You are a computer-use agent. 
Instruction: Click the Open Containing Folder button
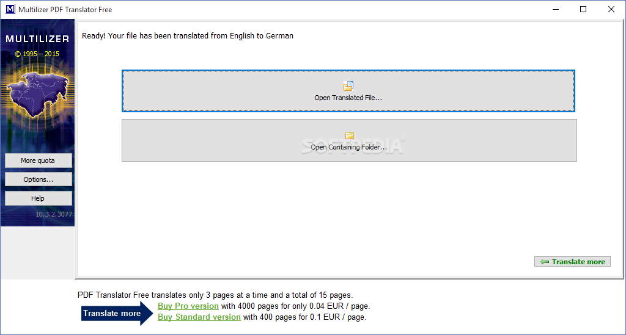click(x=349, y=140)
